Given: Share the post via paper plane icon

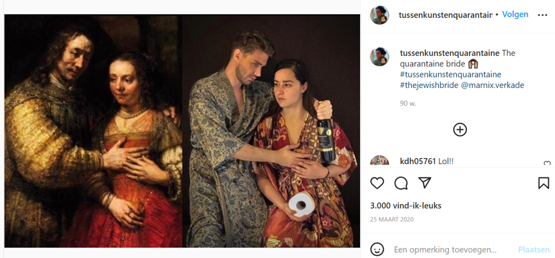Looking at the screenshot, I should pos(424,182).
